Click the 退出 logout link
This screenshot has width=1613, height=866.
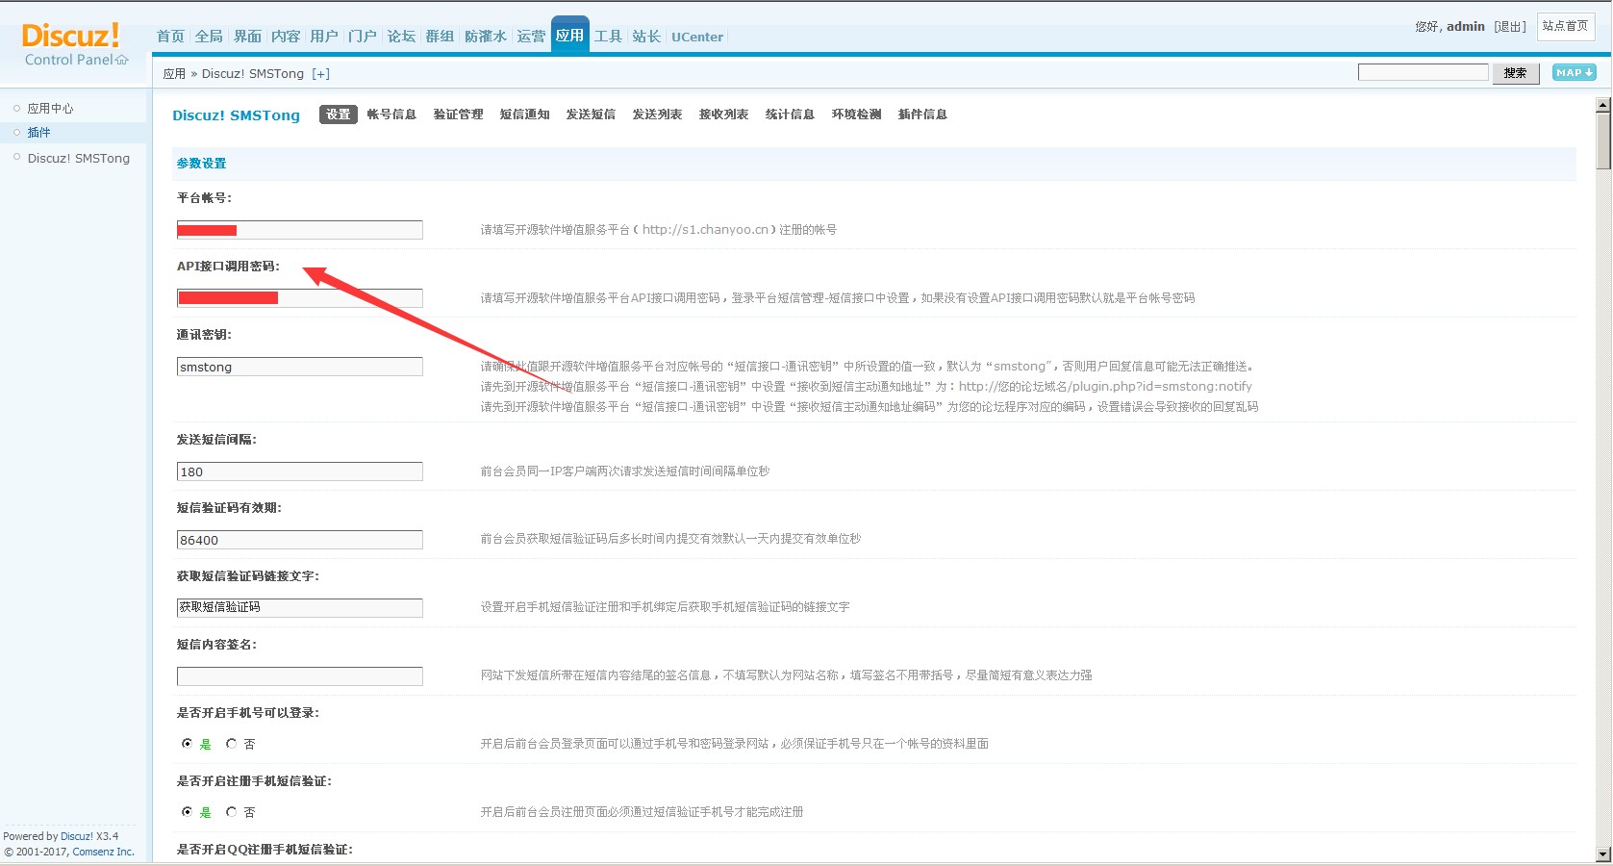(x=1510, y=27)
